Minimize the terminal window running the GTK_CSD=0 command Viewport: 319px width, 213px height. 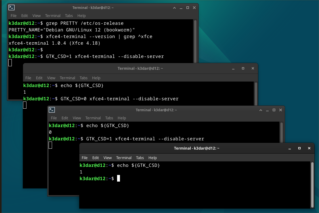(x=233, y=69)
